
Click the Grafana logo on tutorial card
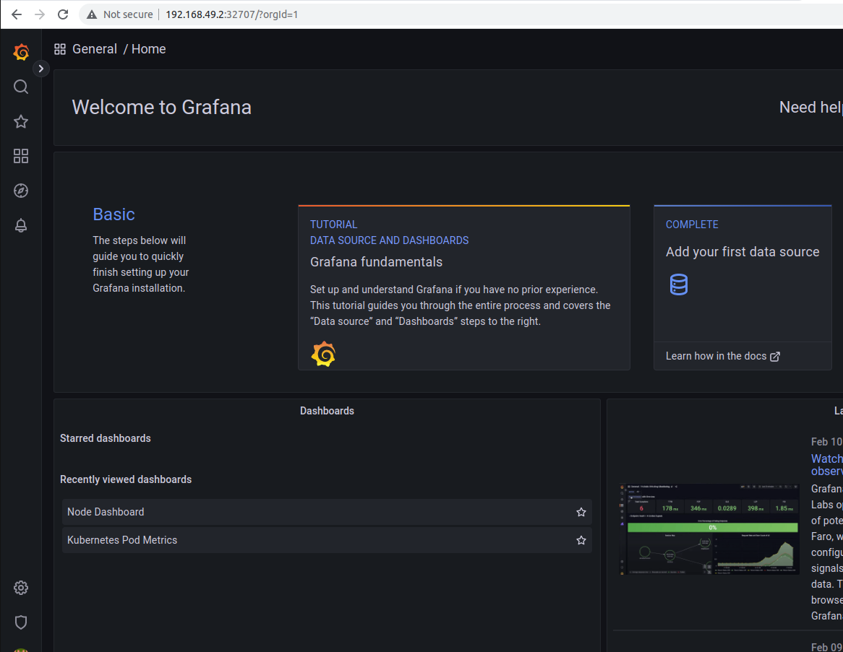(323, 354)
